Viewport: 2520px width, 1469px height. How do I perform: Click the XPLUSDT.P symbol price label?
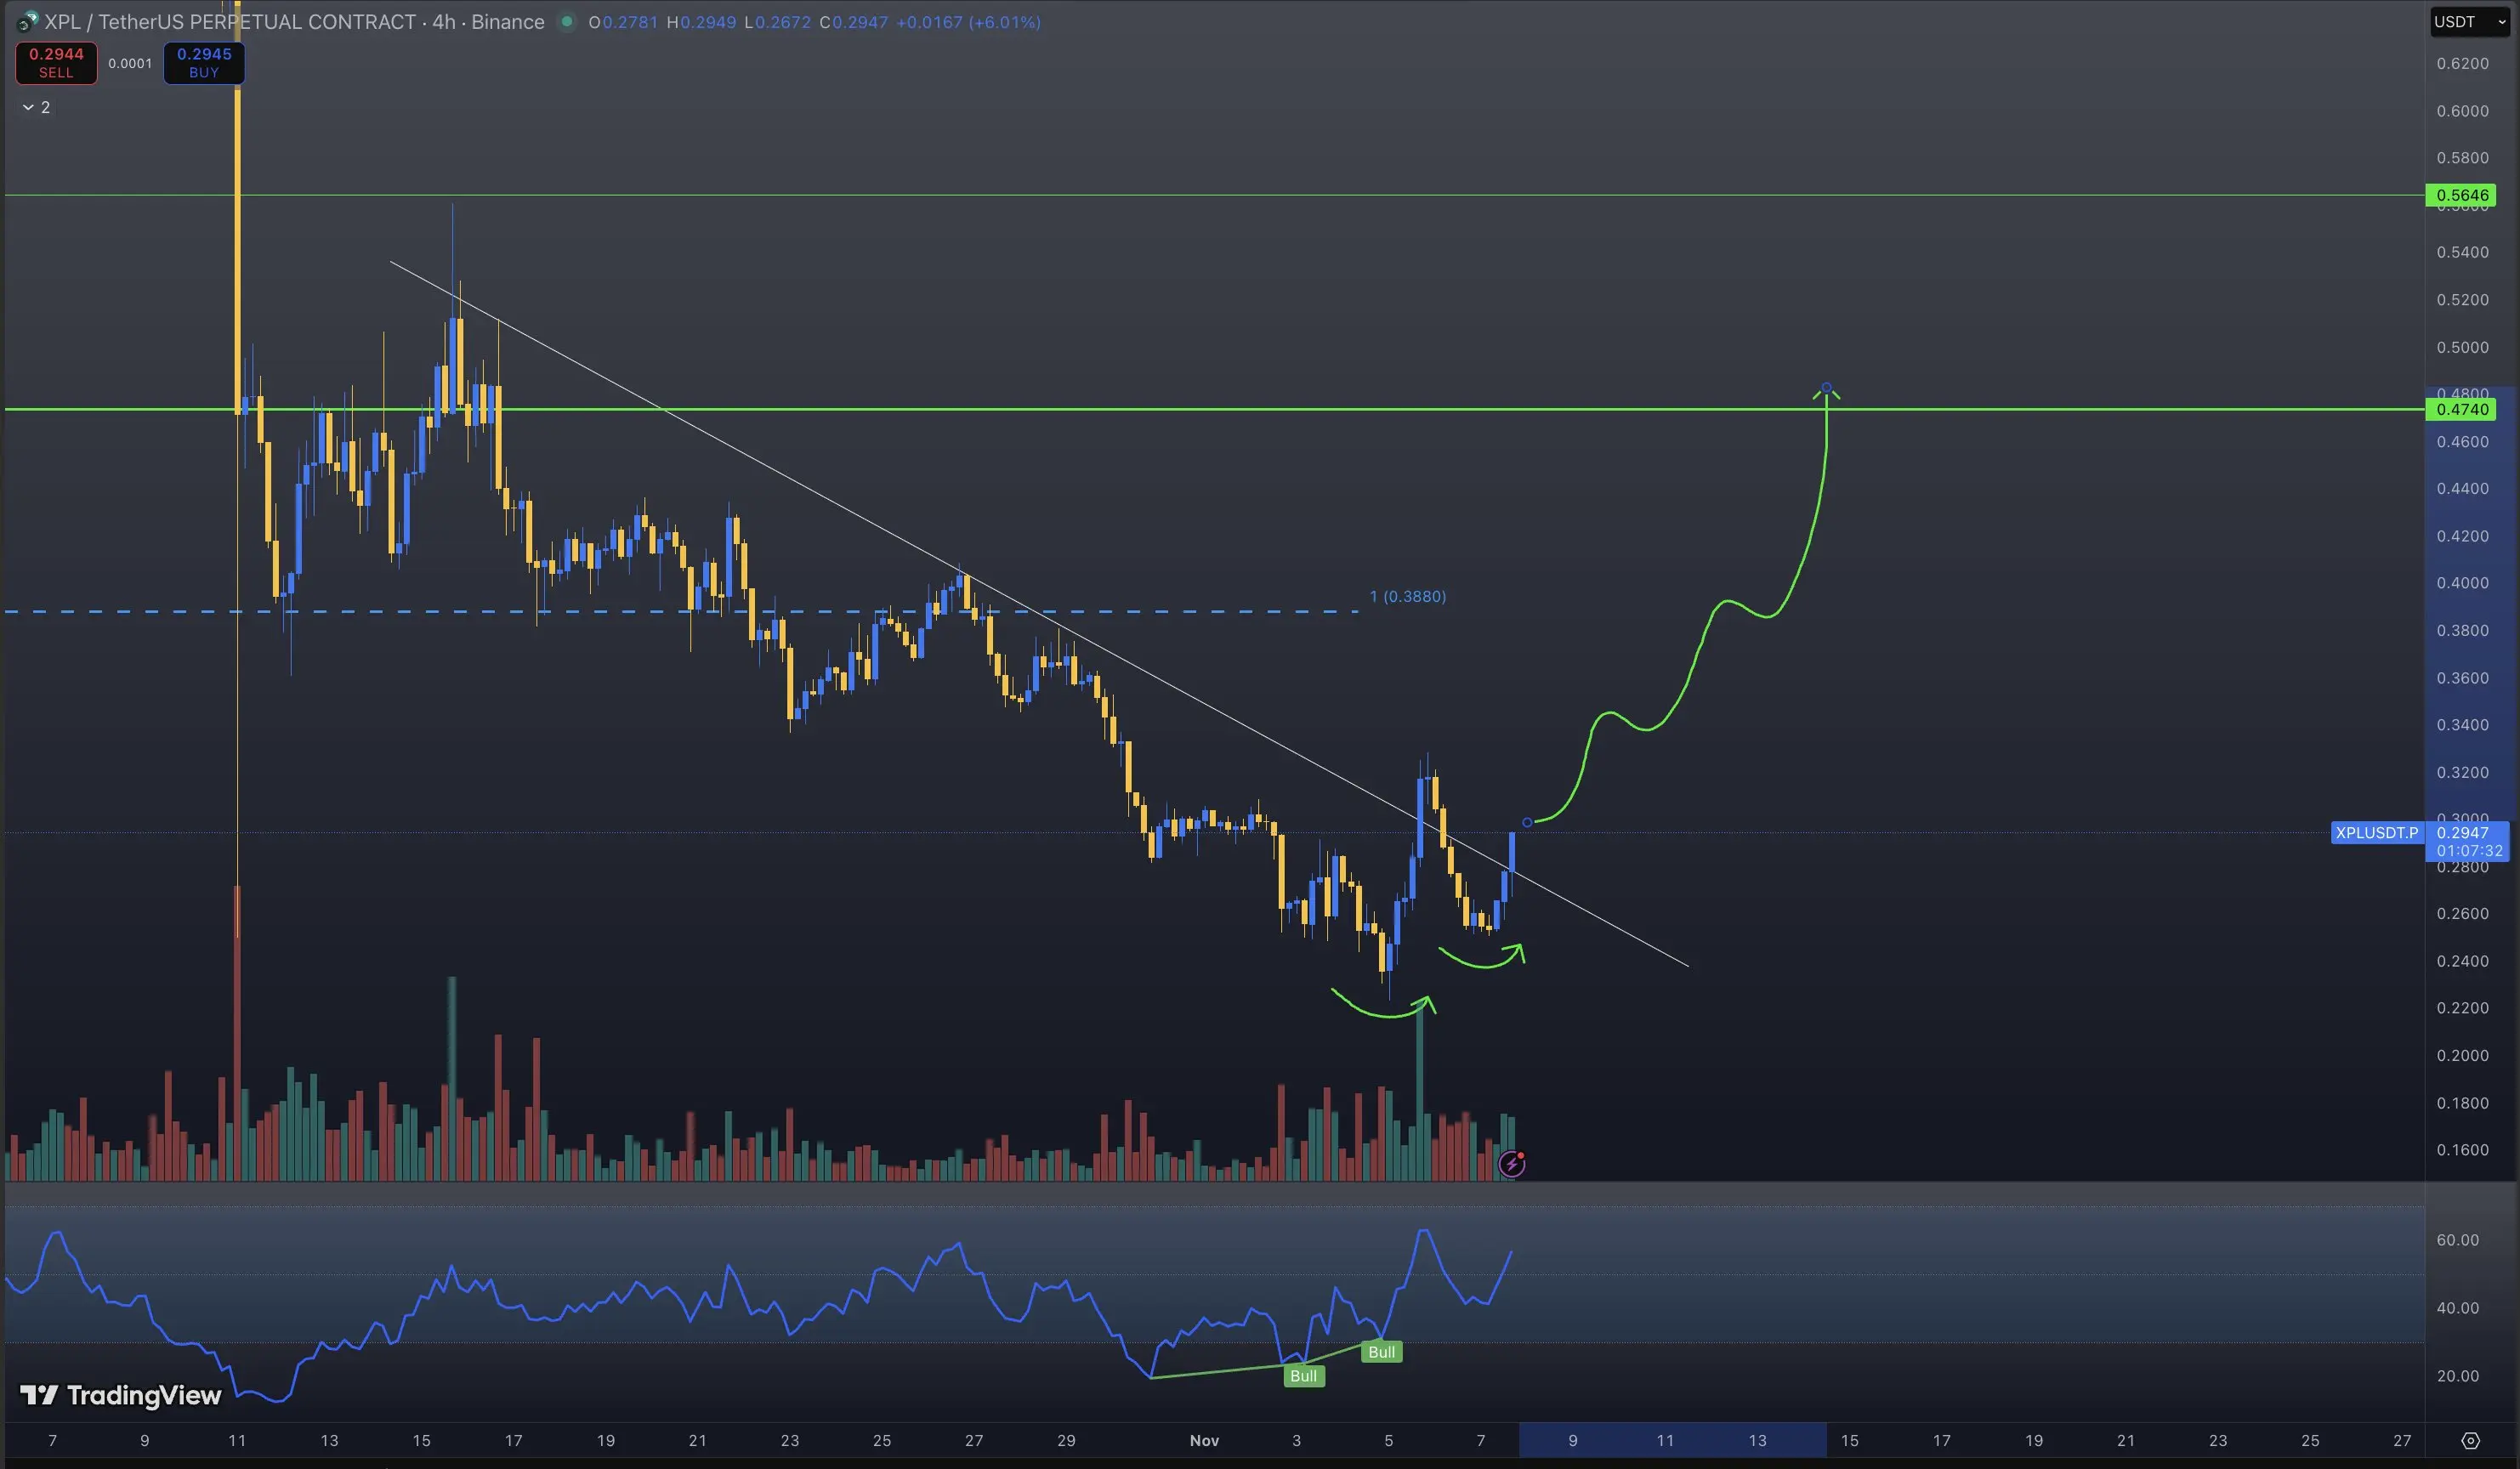click(x=2376, y=832)
